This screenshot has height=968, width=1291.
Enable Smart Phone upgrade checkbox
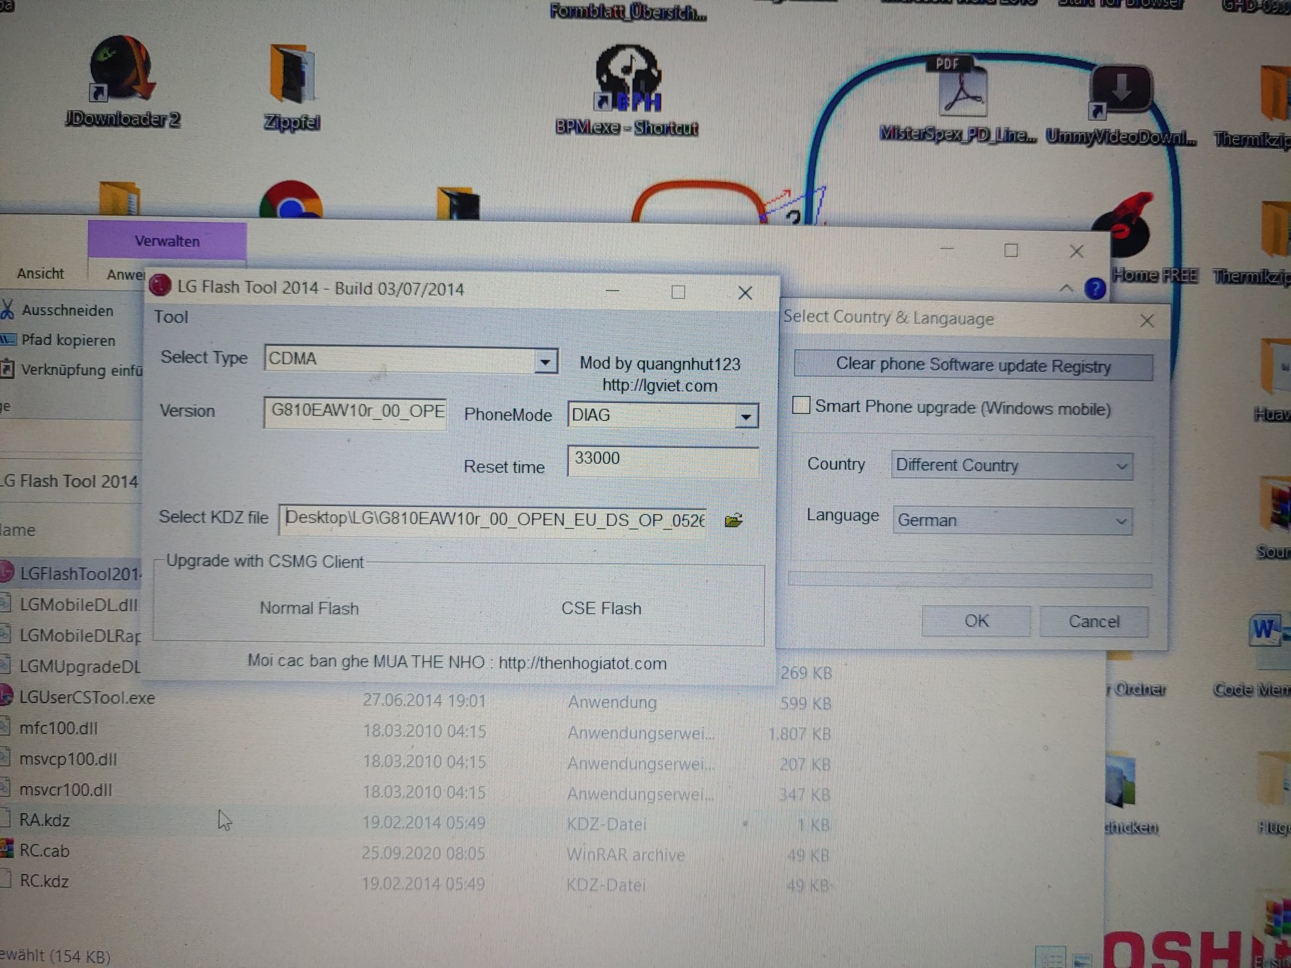coord(801,405)
